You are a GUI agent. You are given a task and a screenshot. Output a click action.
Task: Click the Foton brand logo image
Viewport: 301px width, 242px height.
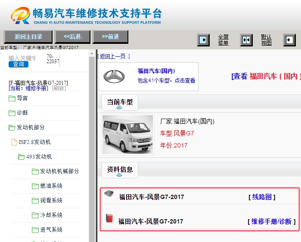pos(114,77)
